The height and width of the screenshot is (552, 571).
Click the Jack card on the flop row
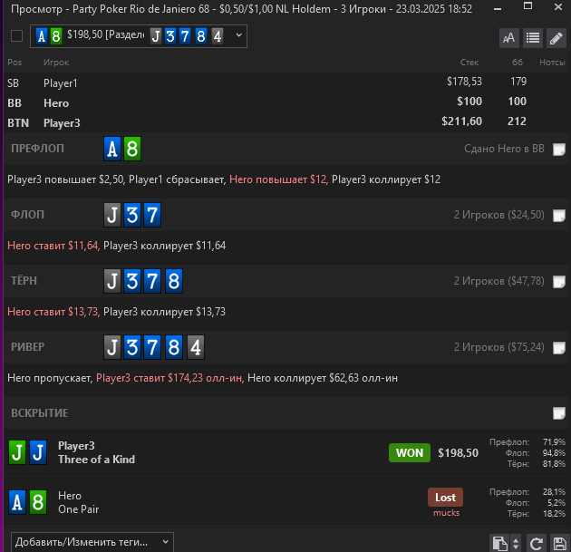[112, 215]
